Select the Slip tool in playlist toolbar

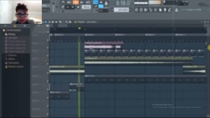[56, 22]
